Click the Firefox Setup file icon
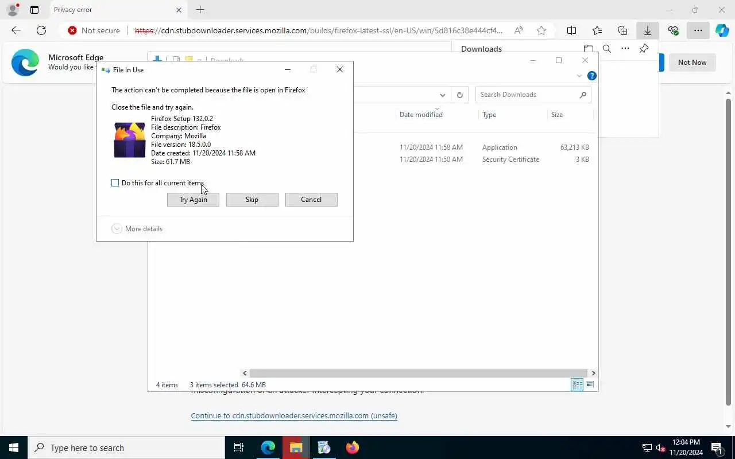The width and height of the screenshot is (735, 459). tap(130, 139)
